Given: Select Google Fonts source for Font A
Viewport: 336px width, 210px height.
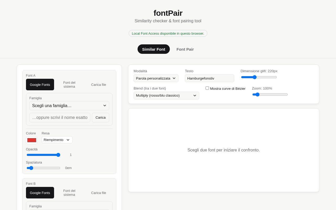Looking at the screenshot, I should point(40,85).
